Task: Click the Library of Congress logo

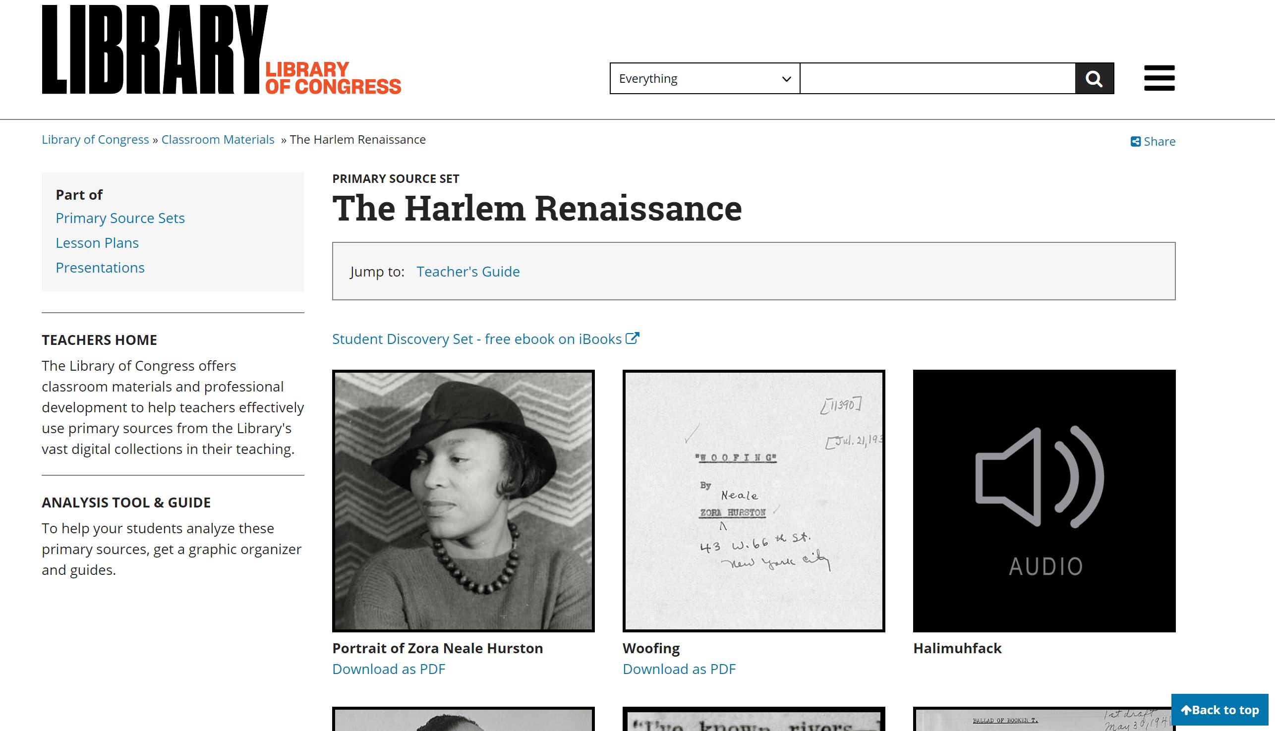Action: point(222,49)
